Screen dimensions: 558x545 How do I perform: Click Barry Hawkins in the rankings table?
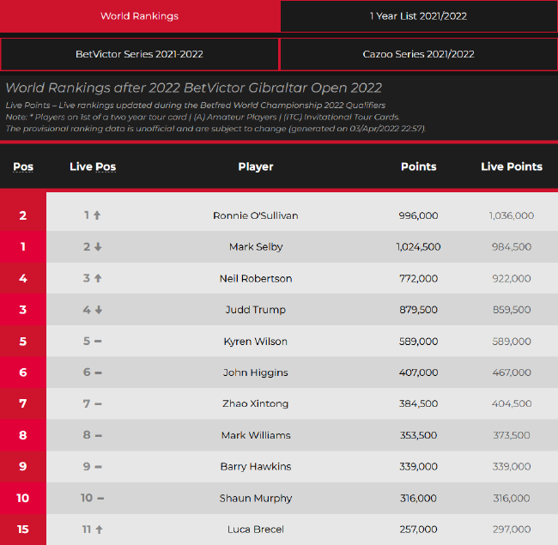point(256,467)
